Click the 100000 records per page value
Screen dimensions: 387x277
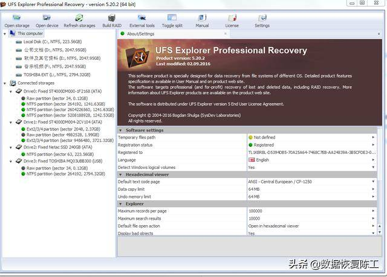click(x=255, y=211)
